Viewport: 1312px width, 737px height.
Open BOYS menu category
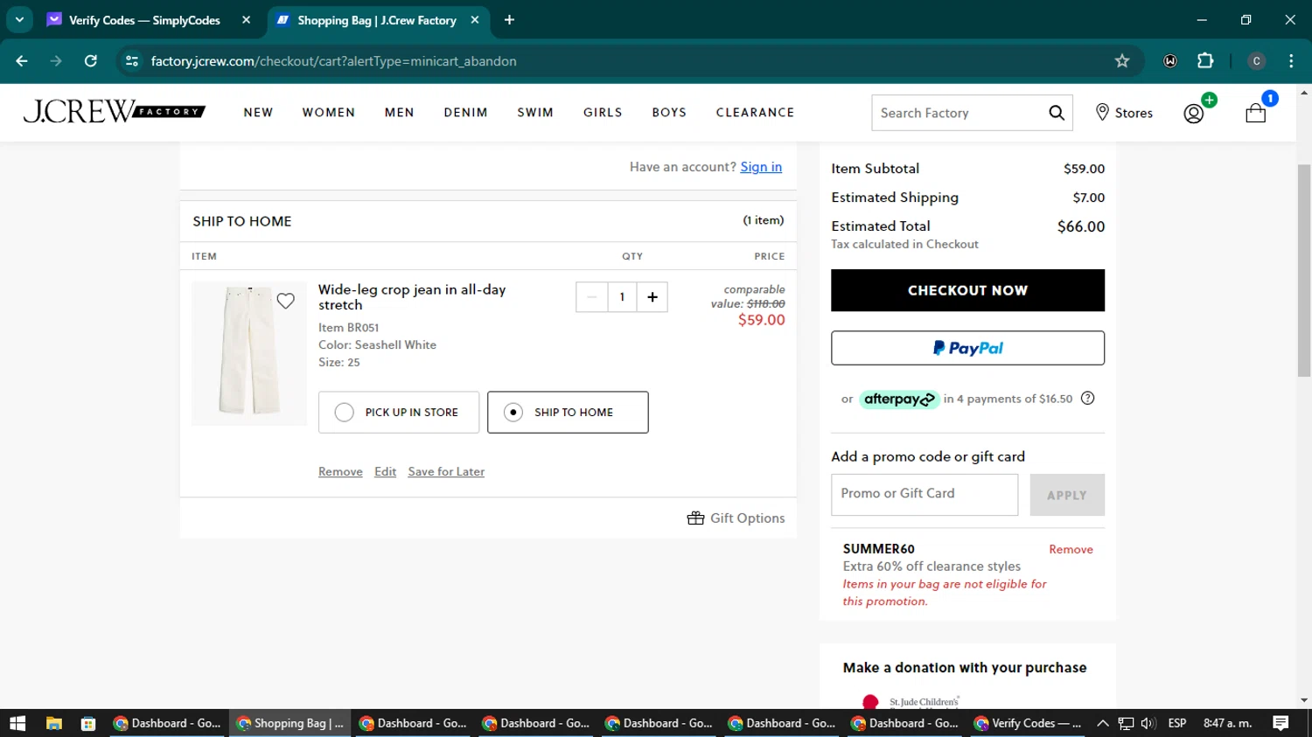click(669, 113)
